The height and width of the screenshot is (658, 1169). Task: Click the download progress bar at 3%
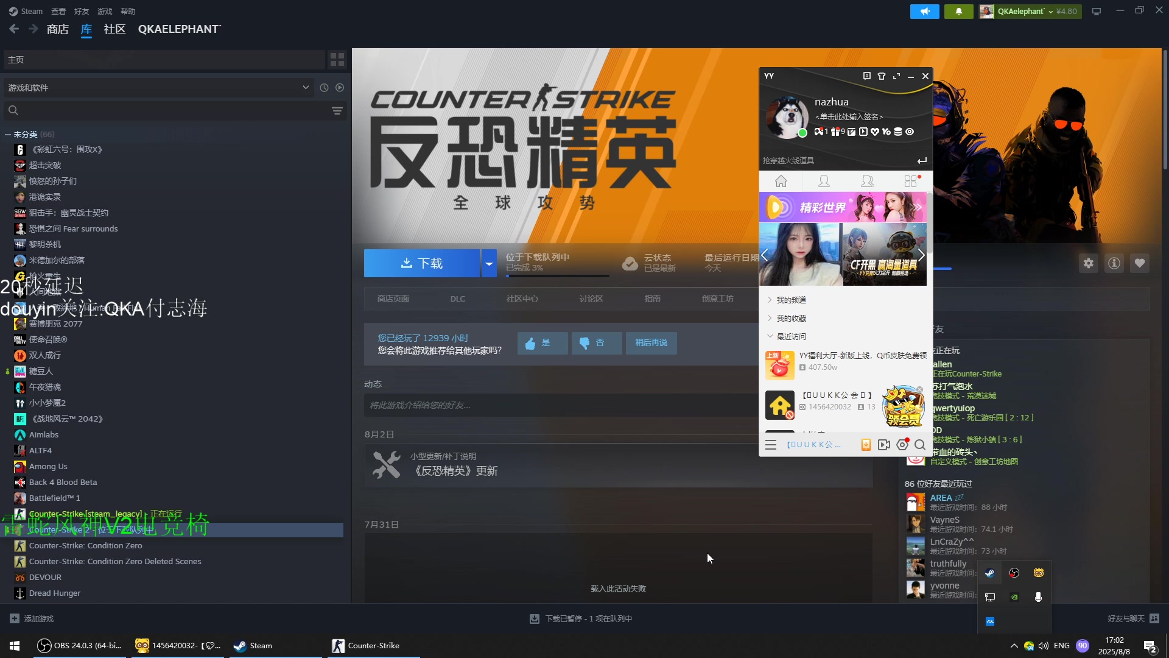point(557,276)
